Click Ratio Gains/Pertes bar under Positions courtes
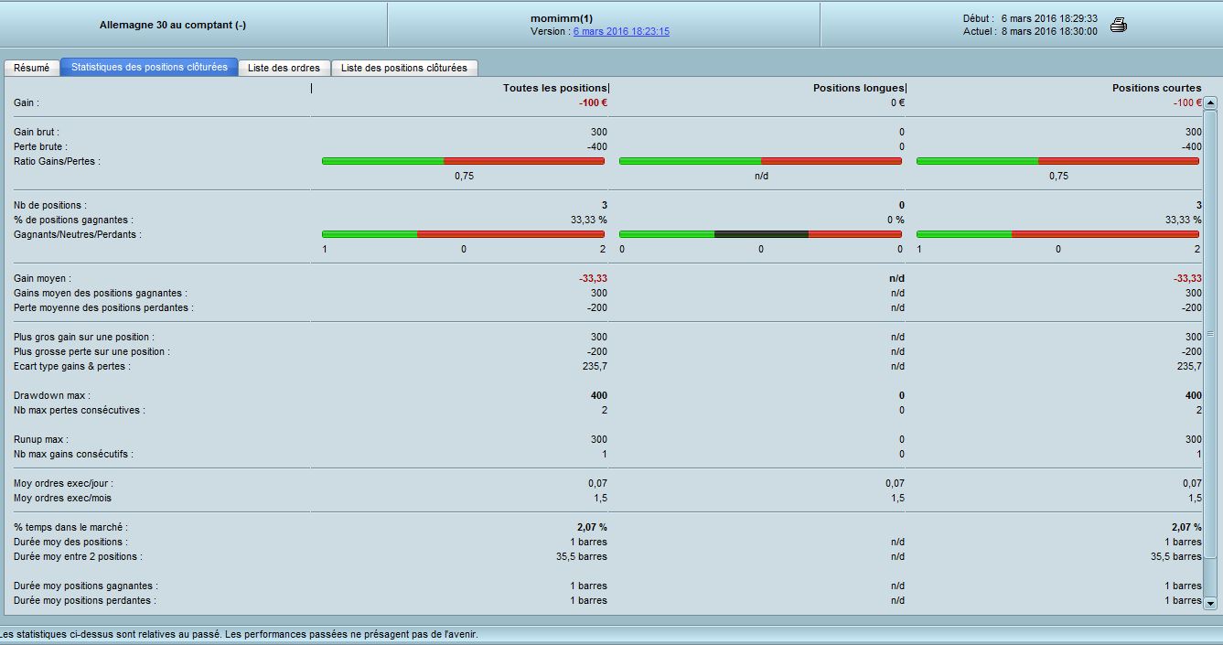 1057,161
